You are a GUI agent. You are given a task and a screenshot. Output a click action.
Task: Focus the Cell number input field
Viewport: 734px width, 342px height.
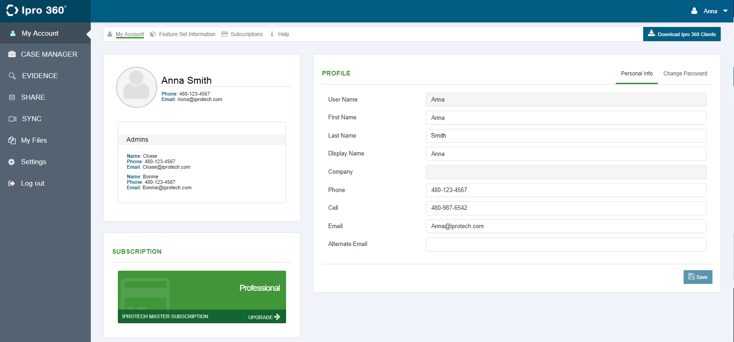566,208
